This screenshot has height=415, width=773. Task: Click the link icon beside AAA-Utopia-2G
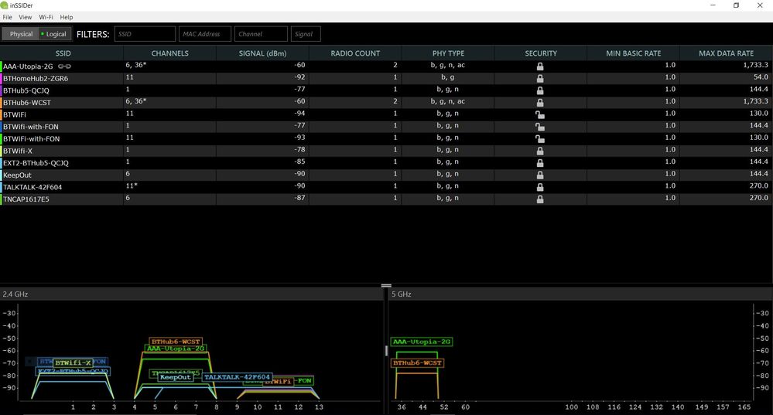(64, 66)
